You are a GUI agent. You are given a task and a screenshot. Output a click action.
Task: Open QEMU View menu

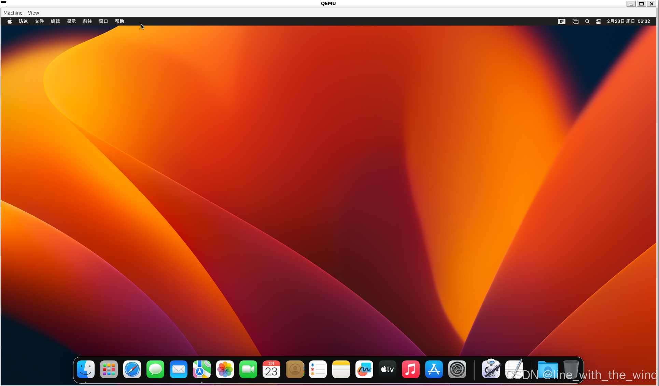point(33,13)
